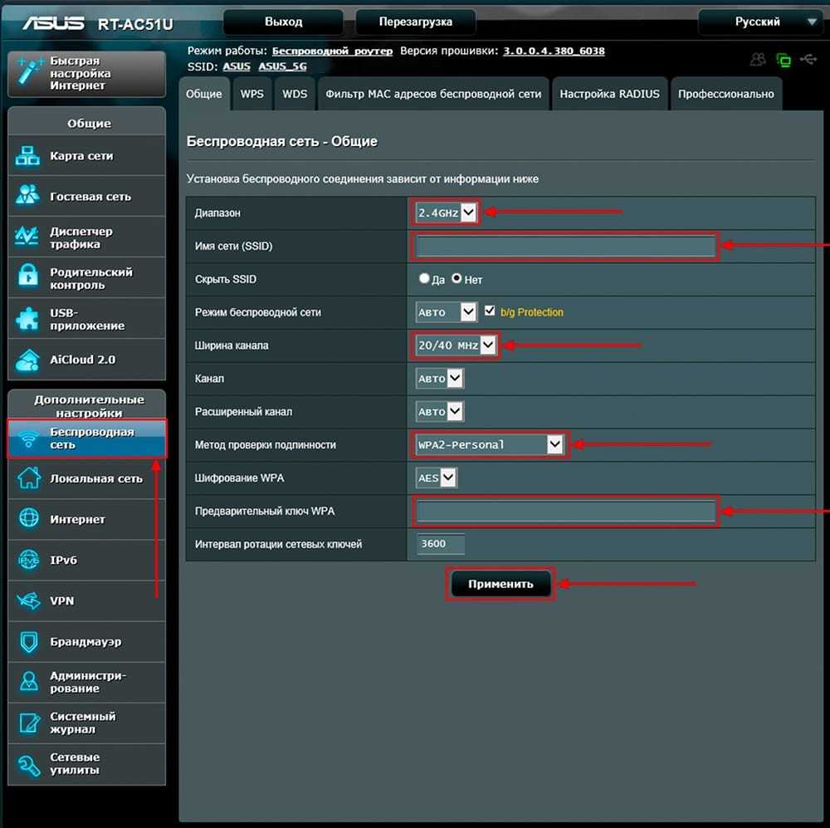Click the USB application puzzle icon

29,319
